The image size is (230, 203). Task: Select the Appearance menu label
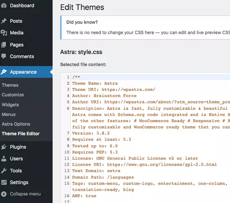(x=23, y=72)
